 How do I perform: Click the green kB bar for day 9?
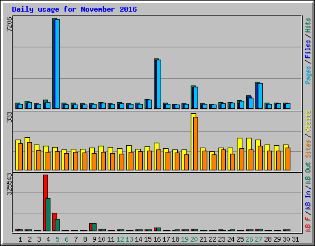point(94,227)
